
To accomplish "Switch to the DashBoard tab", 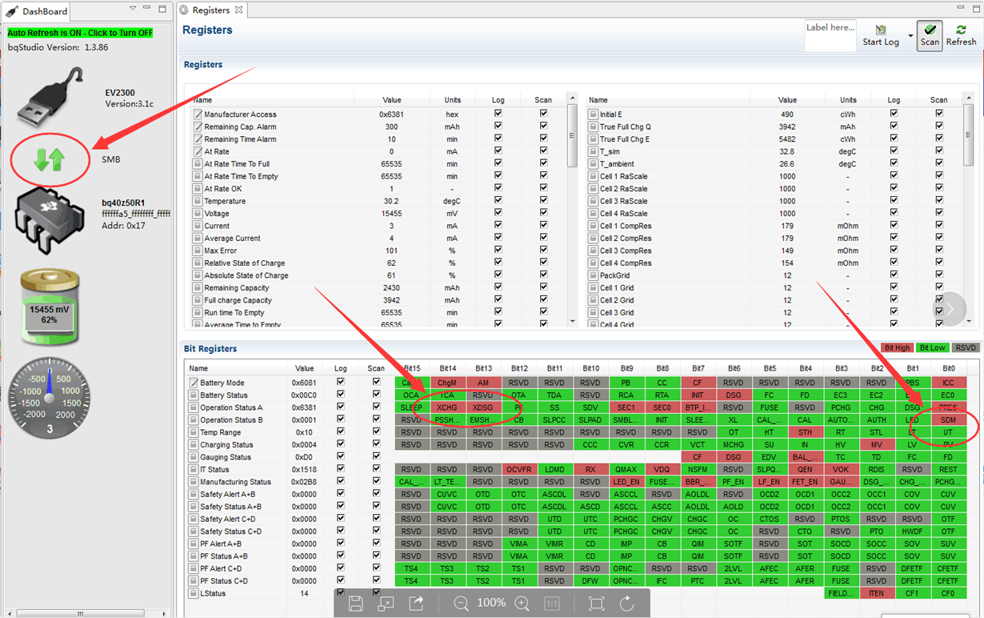I will (x=37, y=11).
